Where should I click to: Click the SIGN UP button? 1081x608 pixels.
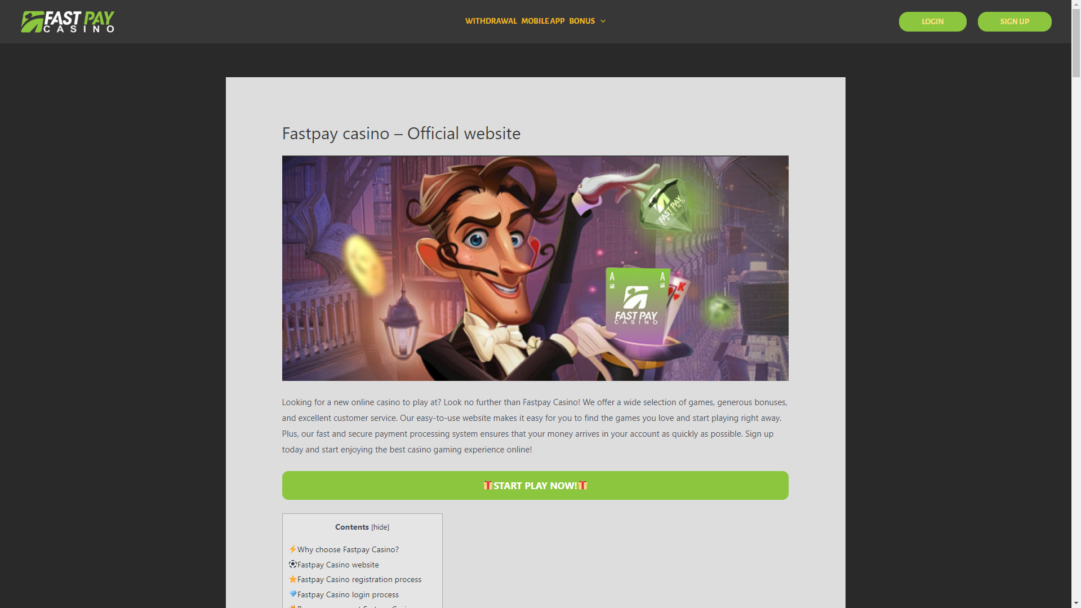click(x=1015, y=21)
